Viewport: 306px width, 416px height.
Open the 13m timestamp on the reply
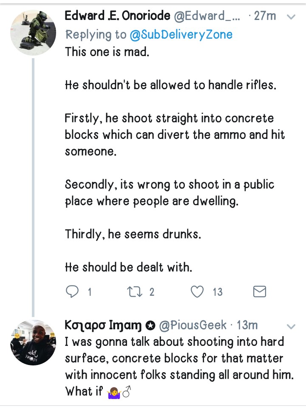pyautogui.click(x=247, y=325)
